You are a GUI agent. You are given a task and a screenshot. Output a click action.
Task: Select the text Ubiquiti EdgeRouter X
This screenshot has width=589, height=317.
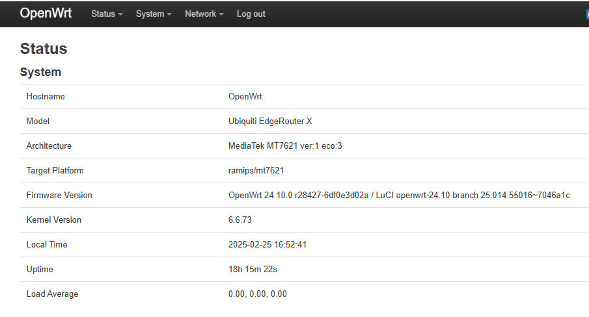270,121
